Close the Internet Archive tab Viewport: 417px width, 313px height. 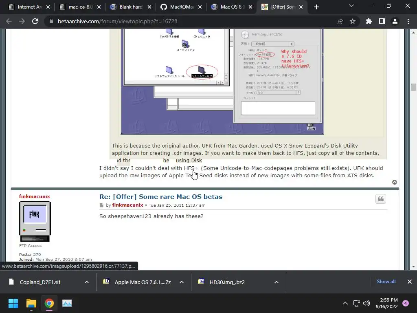(x=48, y=7)
